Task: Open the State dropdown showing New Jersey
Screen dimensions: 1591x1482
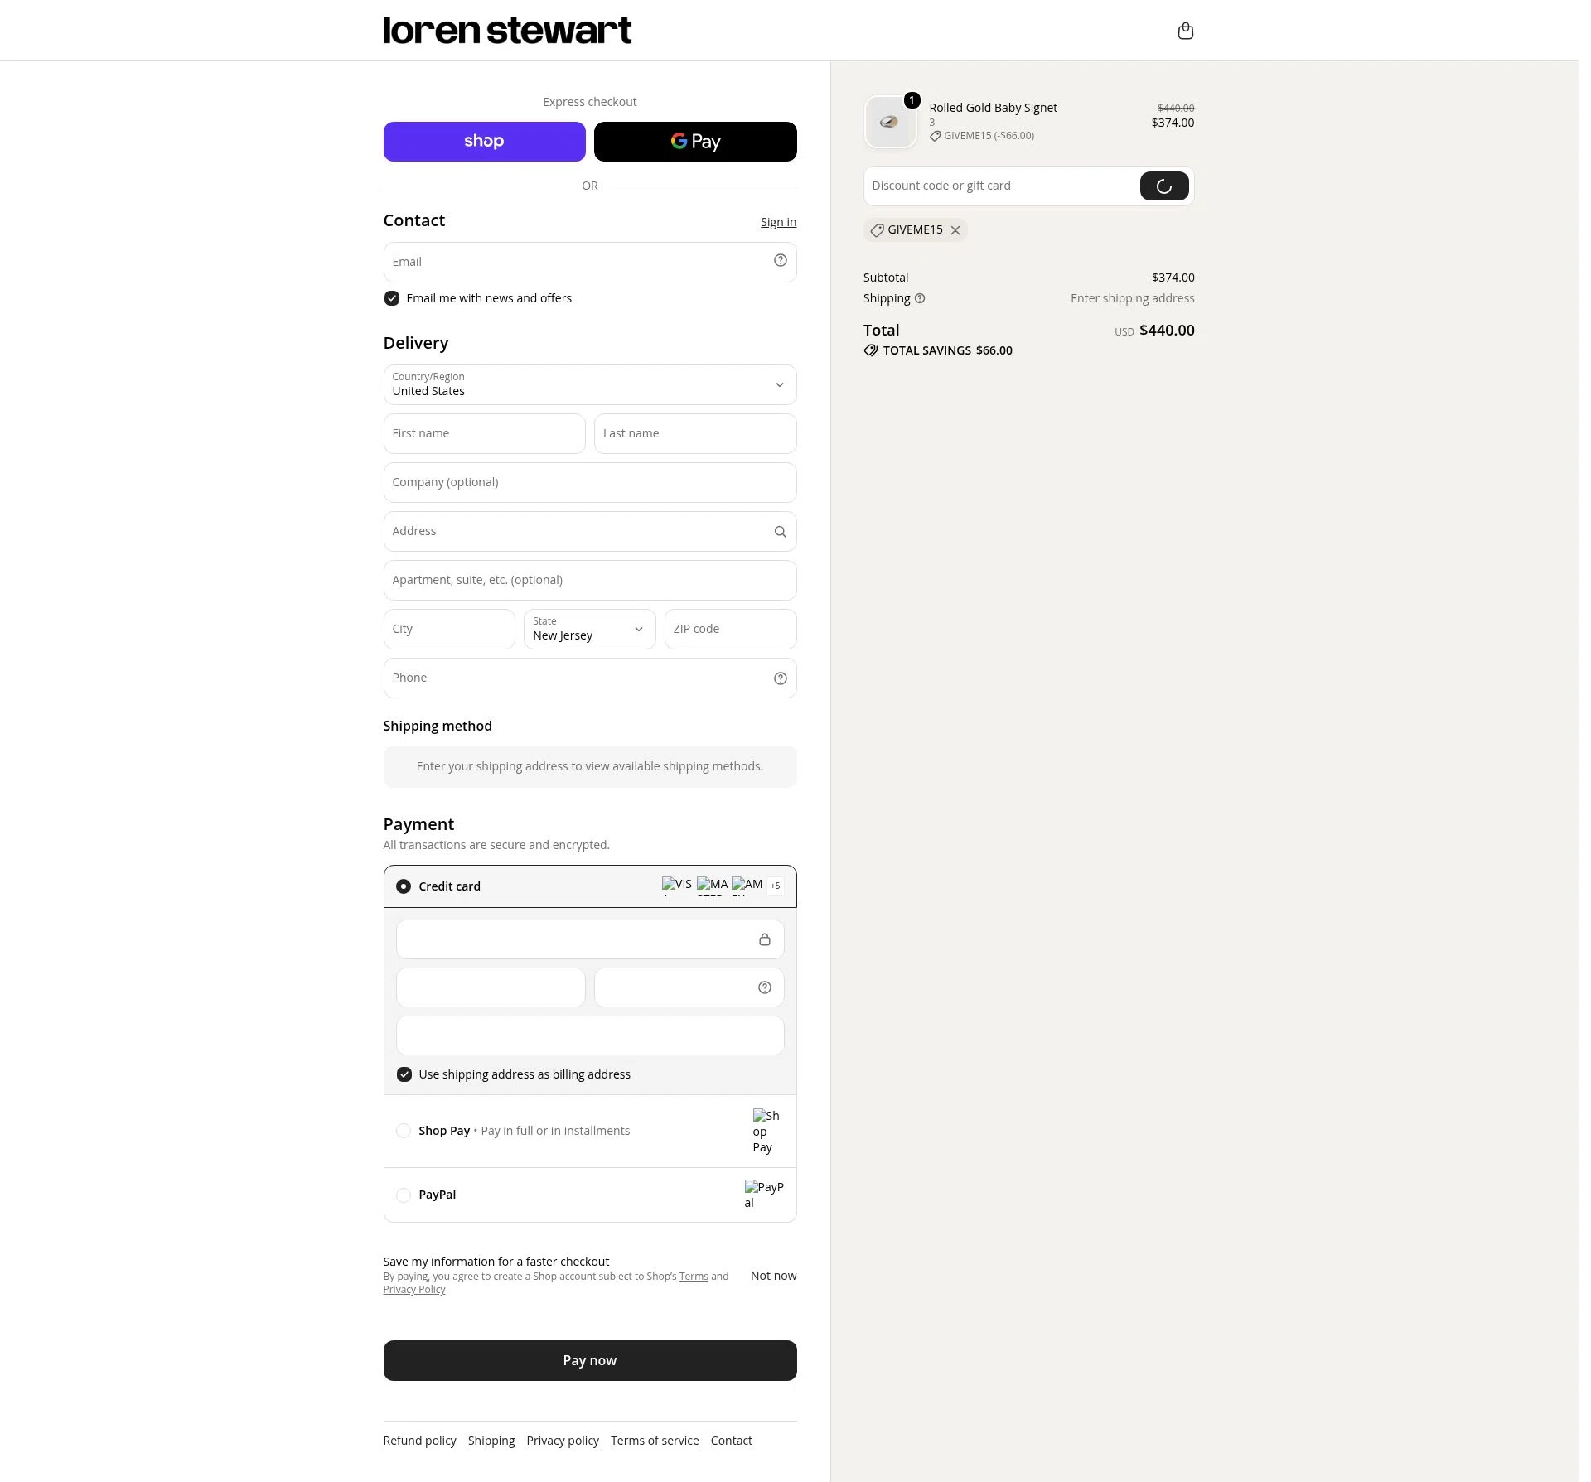Action: click(x=589, y=630)
